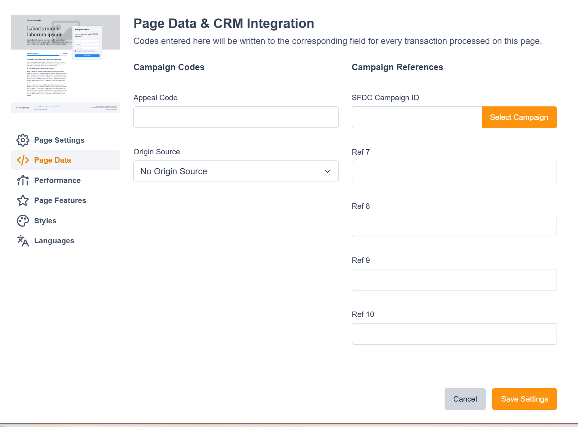Click the Page Data code brackets icon

tap(23, 160)
